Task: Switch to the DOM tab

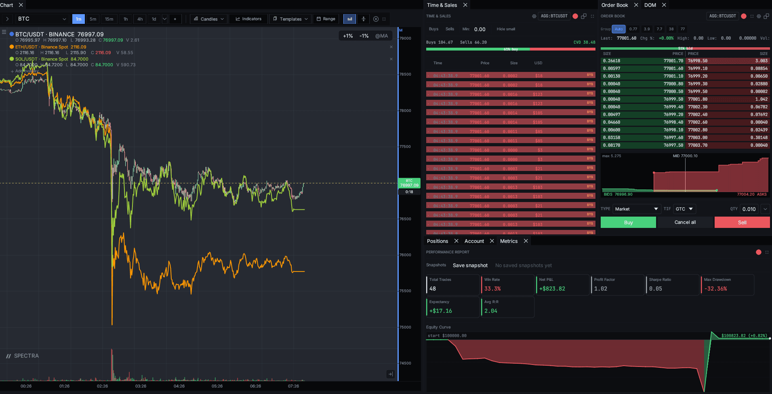Action: tap(650, 5)
